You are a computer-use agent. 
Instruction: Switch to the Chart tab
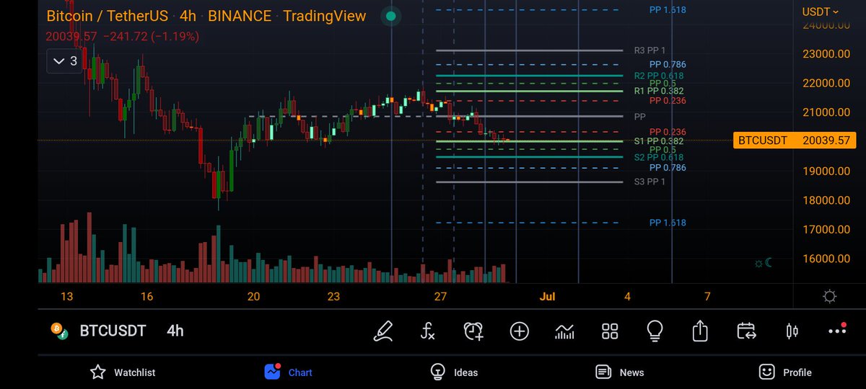(289, 372)
